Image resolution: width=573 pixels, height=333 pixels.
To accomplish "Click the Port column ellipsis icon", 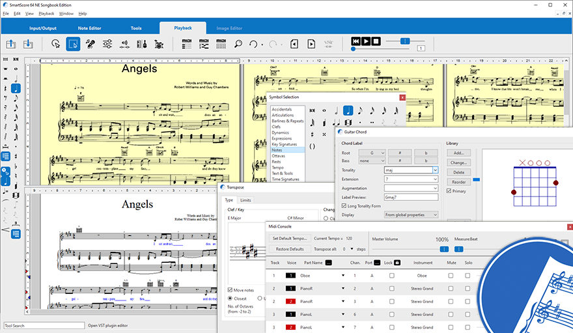I will 377,263.
